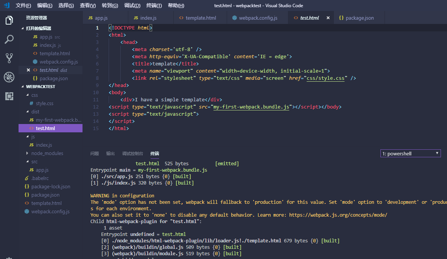Screen dimensions: 447x259
Task: Open the 编辑(E) menu
Action: (x=45, y=5)
